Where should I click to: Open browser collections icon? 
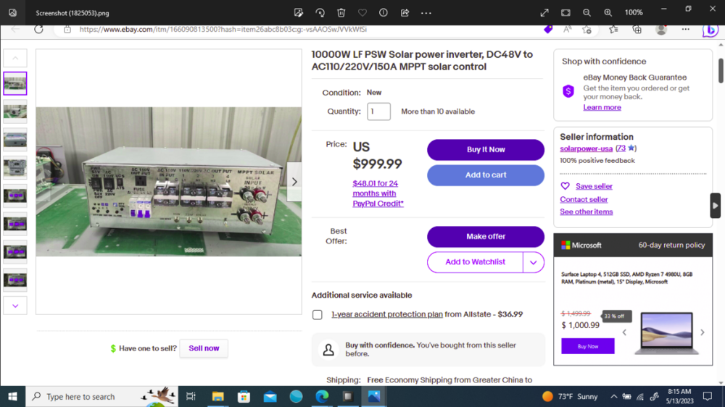point(637,30)
